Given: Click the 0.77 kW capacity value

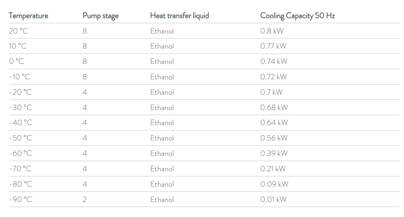Looking at the screenshot, I should pos(273,46).
